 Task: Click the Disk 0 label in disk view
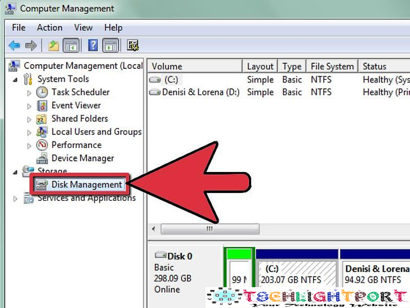[180, 257]
